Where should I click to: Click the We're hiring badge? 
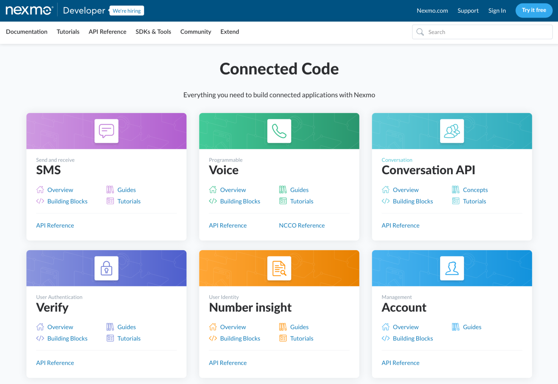pos(127,11)
